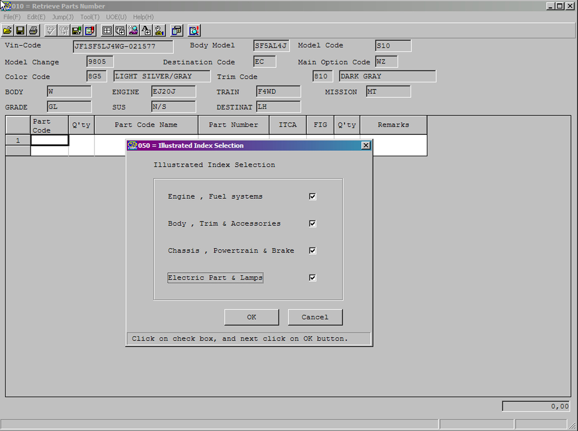This screenshot has height=431, width=578.
Task: Click the open folder toolbar icon
Action: coord(7,30)
